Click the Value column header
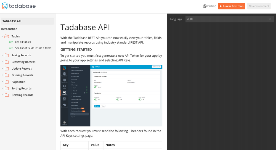 pos(95,145)
